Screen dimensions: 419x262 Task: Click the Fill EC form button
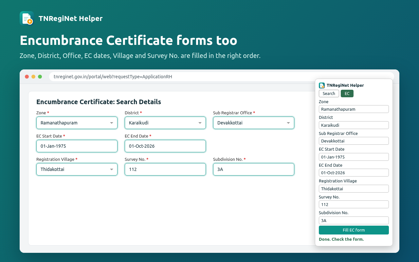tap(354, 230)
